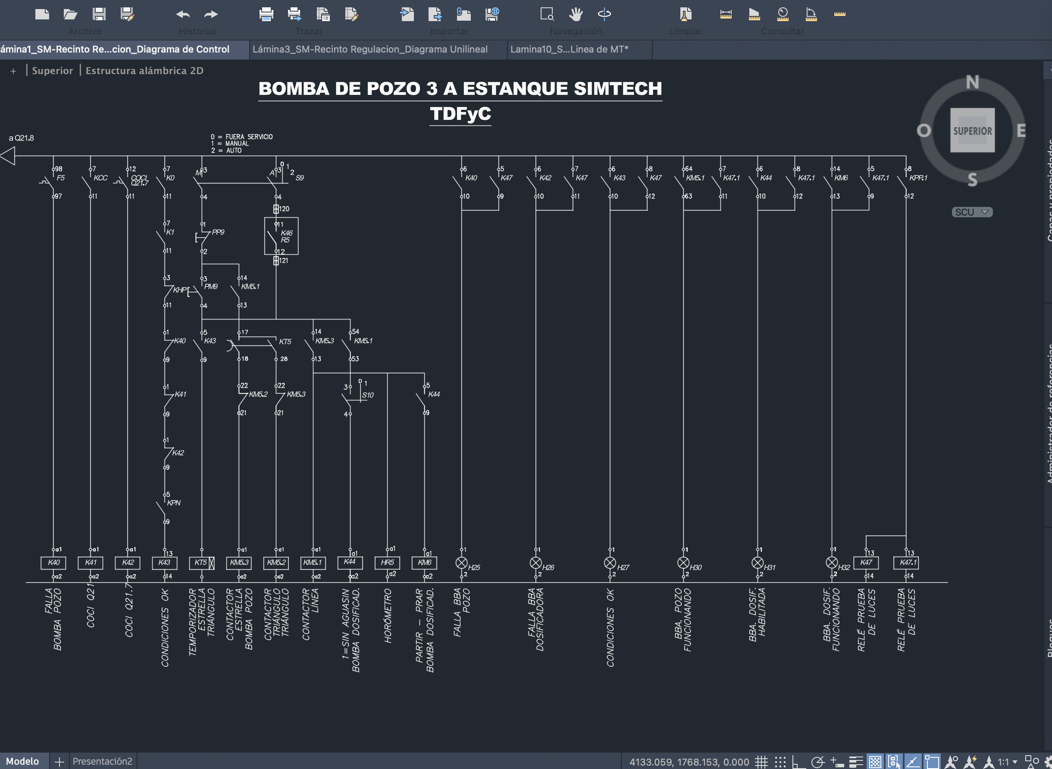Add a new layout with plus button
The width and height of the screenshot is (1052, 769).
click(59, 762)
